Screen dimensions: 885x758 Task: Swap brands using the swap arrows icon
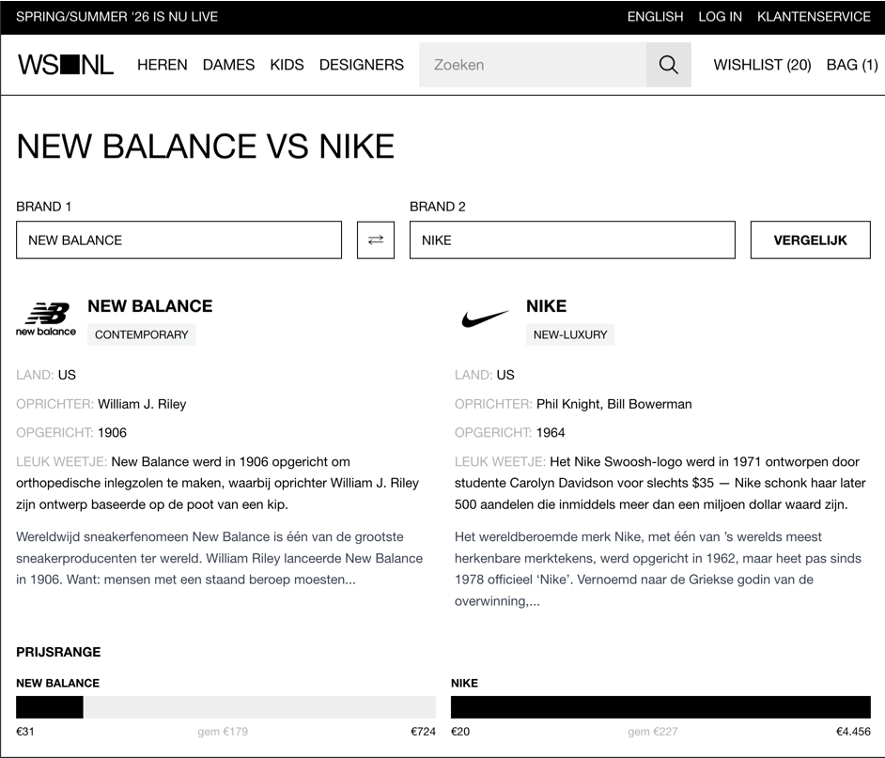pyautogui.click(x=375, y=240)
